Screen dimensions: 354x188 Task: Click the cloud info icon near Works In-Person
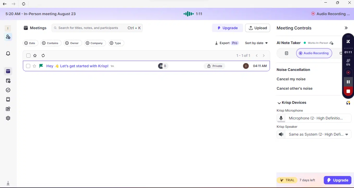pos(331,43)
